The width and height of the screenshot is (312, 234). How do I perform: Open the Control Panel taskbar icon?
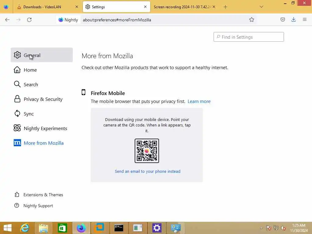[176, 228]
